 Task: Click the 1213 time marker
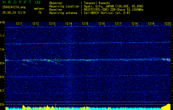pyautogui.click(x=52, y=23)
